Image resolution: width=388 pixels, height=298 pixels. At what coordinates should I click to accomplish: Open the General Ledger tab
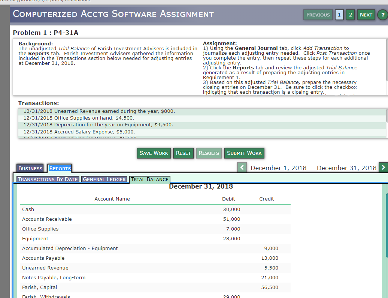[104, 179]
